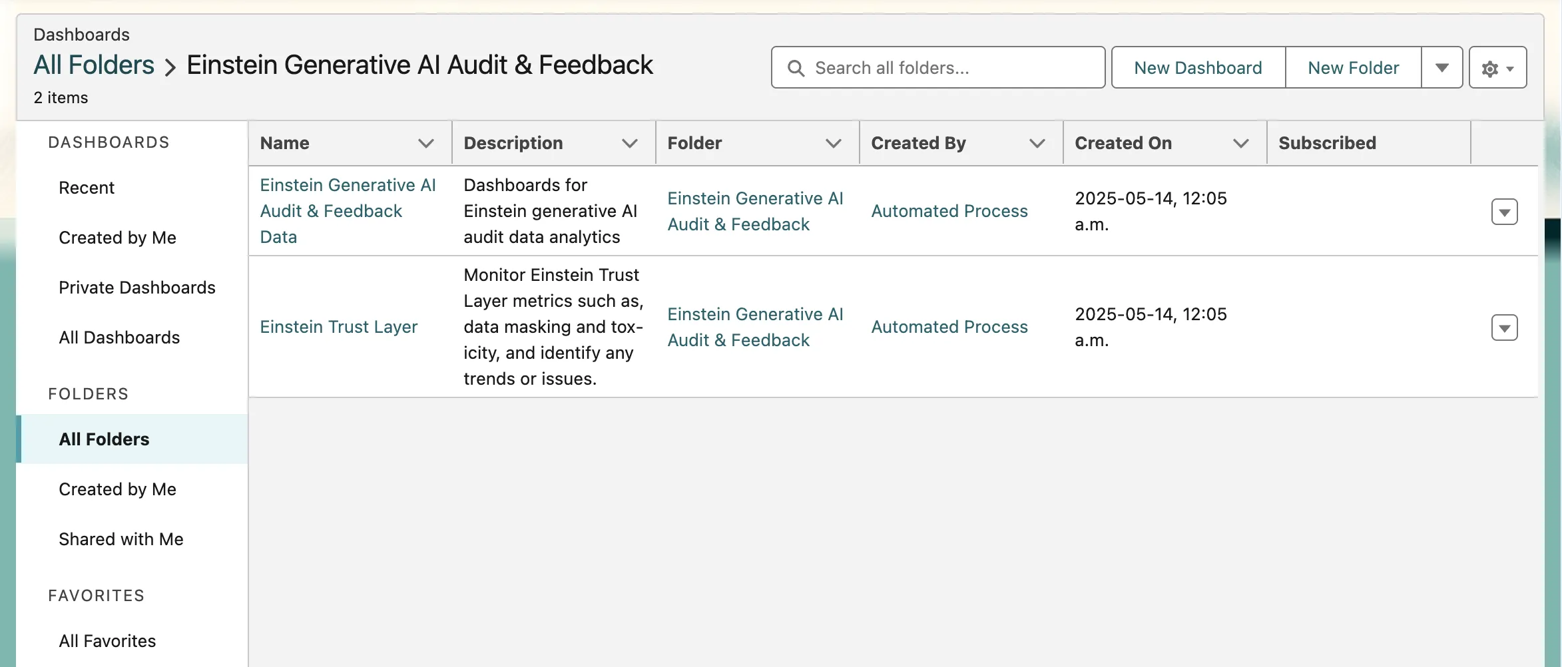Show Shared with Me folders

tap(121, 539)
